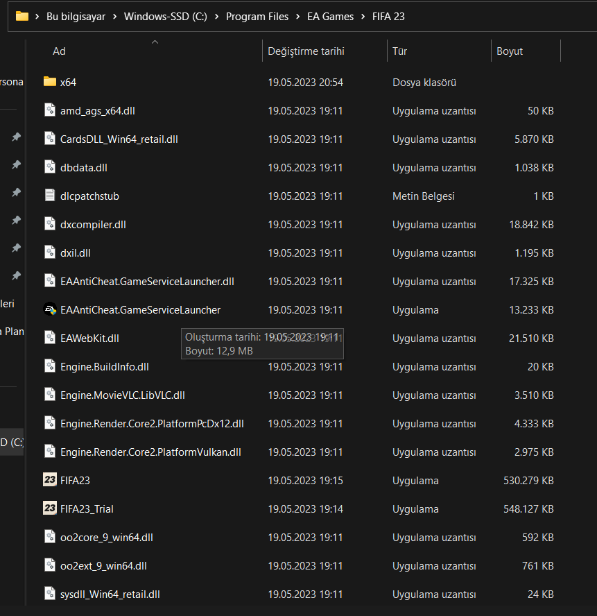Click the date 19.05.2023 20:54

point(306,82)
